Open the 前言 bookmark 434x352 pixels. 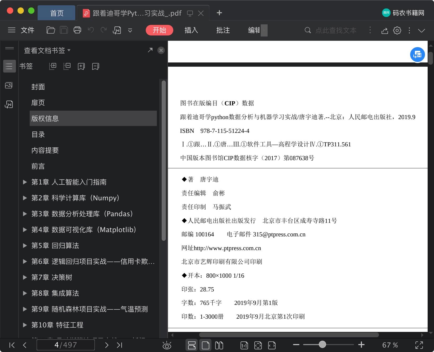pyautogui.click(x=38, y=166)
